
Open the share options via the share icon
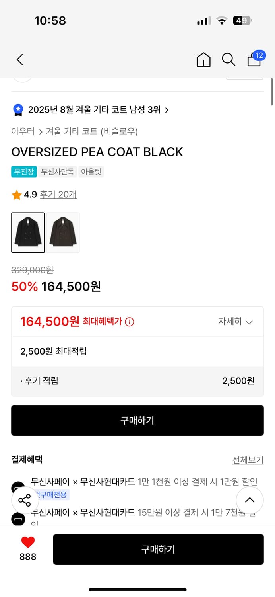(x=25, y=500)
